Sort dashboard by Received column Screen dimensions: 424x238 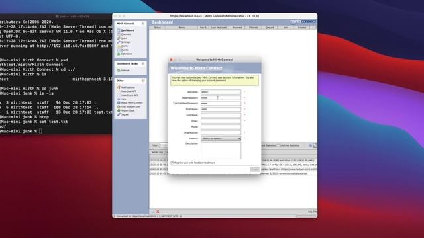pyautogui.click(x=237, y=28)
